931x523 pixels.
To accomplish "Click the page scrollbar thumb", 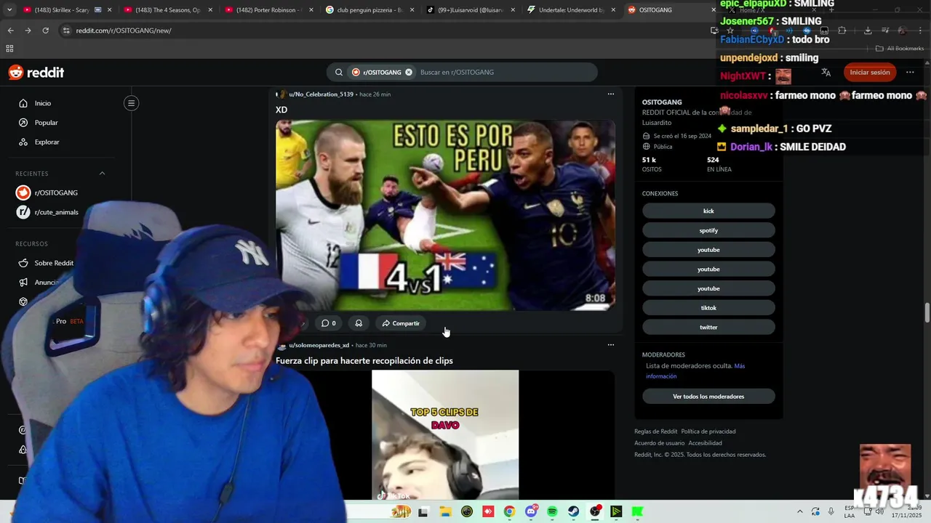I will [x=927, y=313].
